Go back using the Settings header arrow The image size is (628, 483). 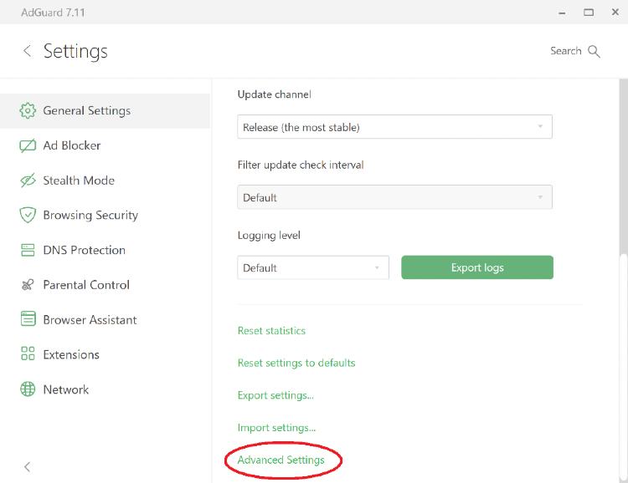point(28,51)
